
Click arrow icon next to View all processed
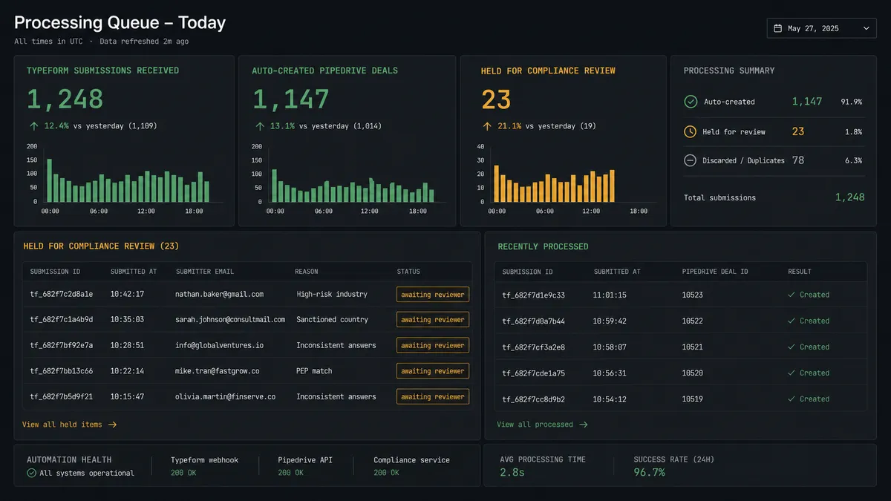[583, 425]
